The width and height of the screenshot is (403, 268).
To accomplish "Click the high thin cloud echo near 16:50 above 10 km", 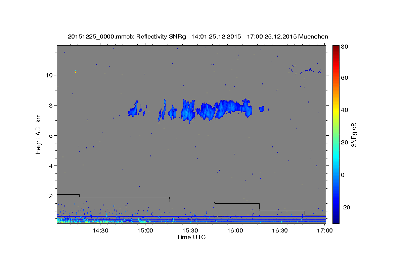I will (x=306, y=71).
